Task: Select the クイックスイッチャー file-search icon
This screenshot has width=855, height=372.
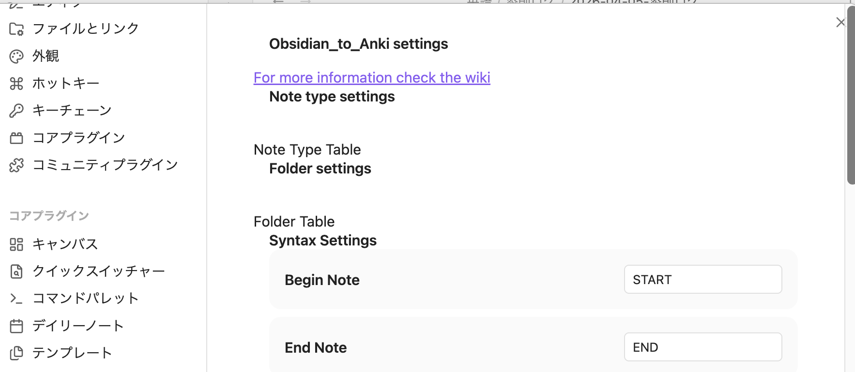Action: pyautogui.click(x=16, y=272)
